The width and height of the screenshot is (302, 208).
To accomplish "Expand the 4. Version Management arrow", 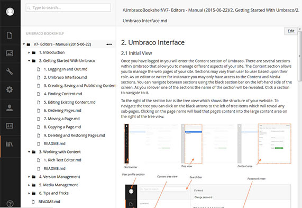I will pyautogui.click(x=29, y=177).
